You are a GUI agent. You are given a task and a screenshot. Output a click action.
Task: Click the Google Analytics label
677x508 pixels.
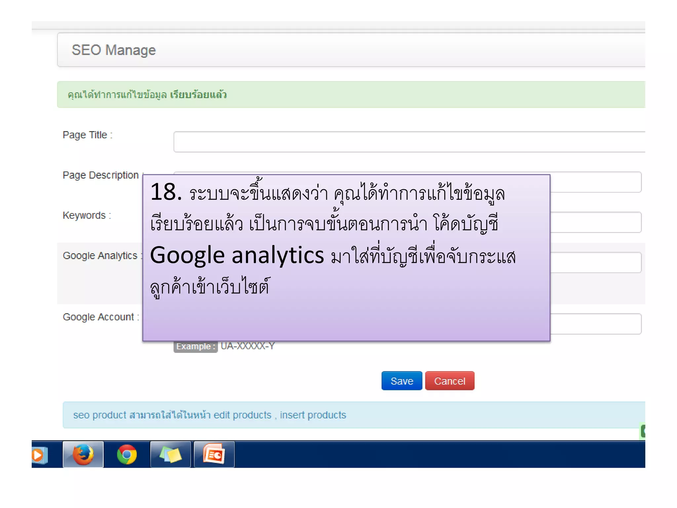[102, 256]
